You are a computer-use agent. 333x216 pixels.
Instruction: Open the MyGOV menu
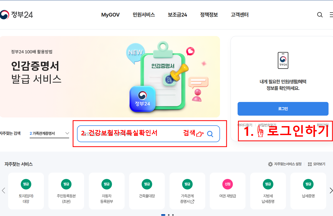point(110,15)
